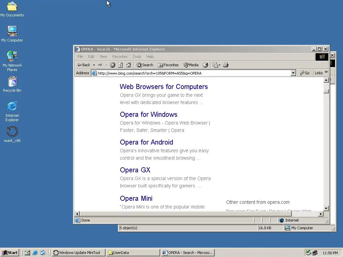Viewport: 343px width, 257px height.
Task: Switch to Windows Update MiniTool taskbar button
Action: (78, 253)
